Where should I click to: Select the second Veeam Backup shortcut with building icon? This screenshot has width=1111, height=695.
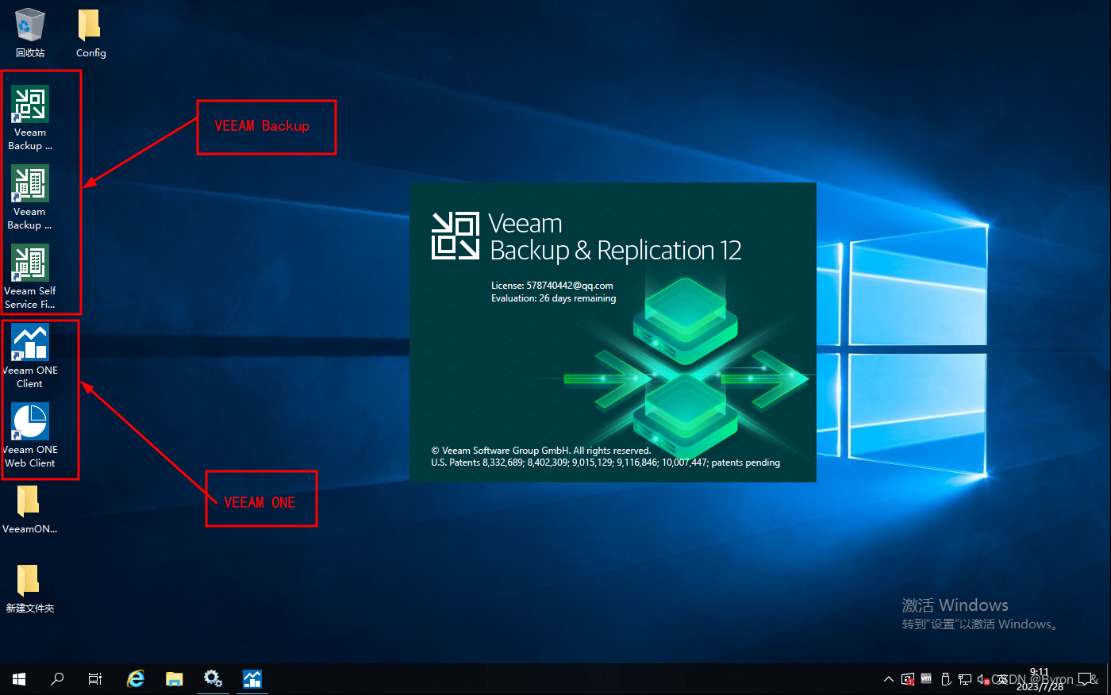click(30, 197)
